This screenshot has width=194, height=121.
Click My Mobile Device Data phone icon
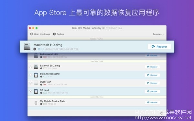tap(36, 103)
